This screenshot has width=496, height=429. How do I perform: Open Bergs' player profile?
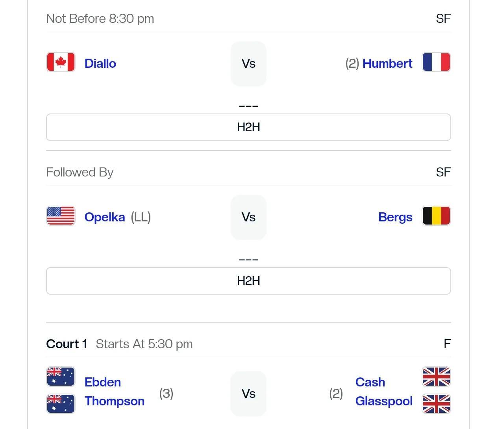point(395,217)
